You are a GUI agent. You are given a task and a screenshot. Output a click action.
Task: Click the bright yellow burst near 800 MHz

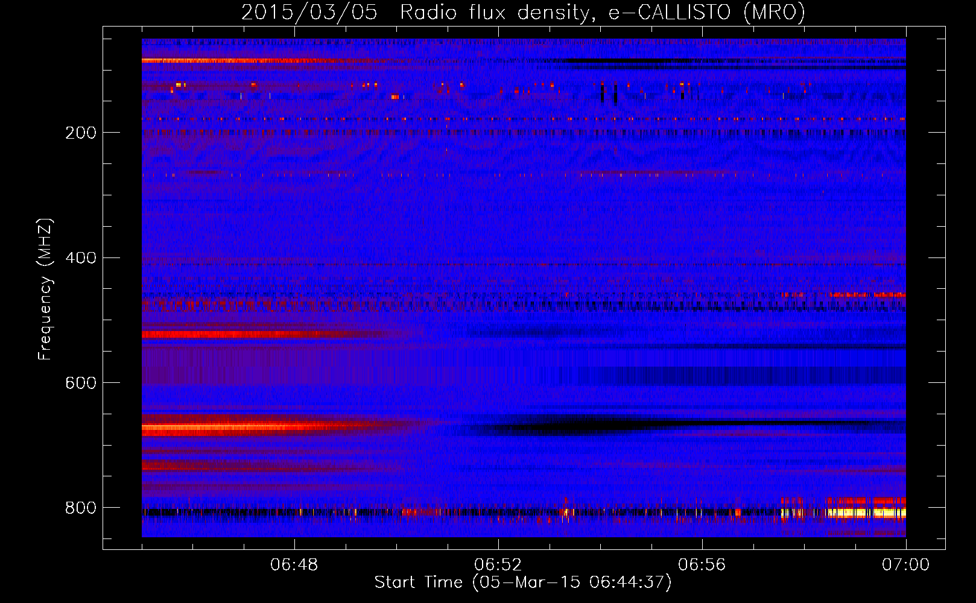(x=866, y=513)
